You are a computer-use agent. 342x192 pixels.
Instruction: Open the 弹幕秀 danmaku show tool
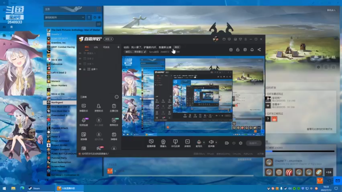pyautogui.click(x=114, y=136)
